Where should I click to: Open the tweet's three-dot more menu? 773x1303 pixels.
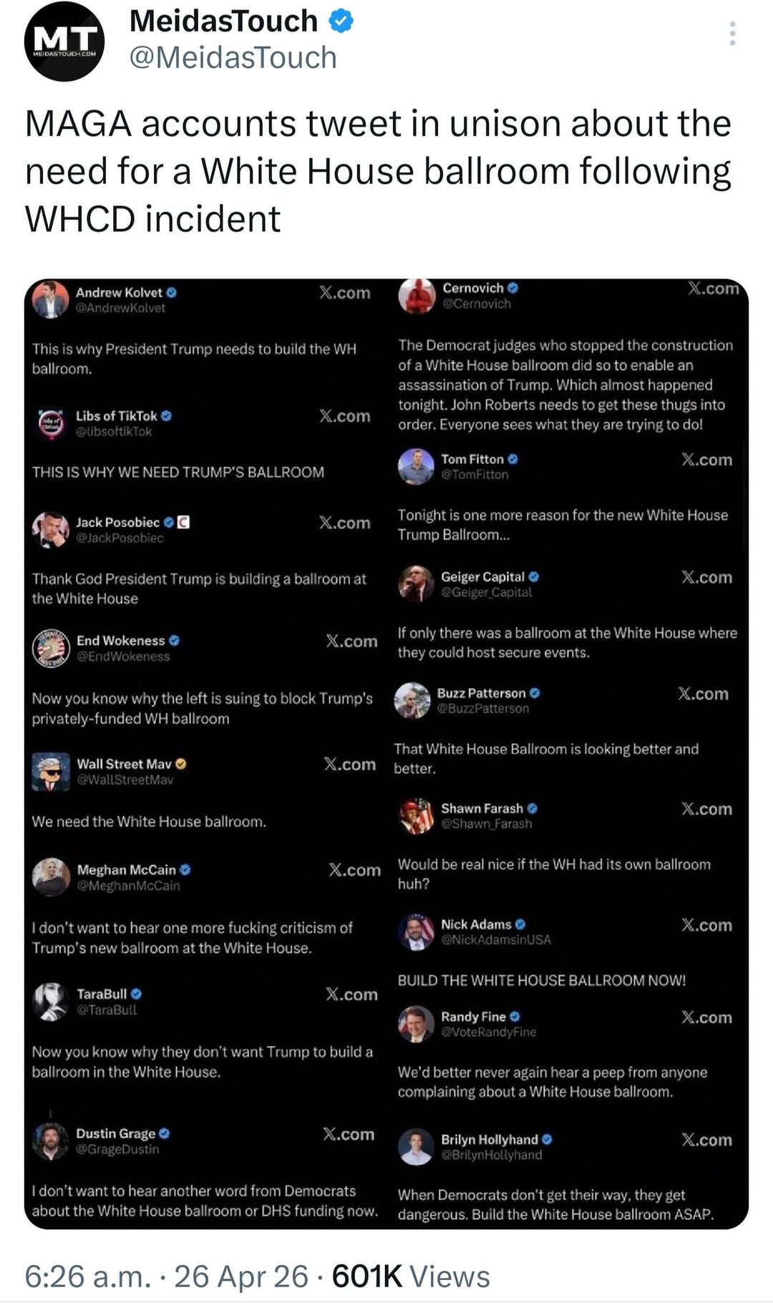tap(732, 34)
